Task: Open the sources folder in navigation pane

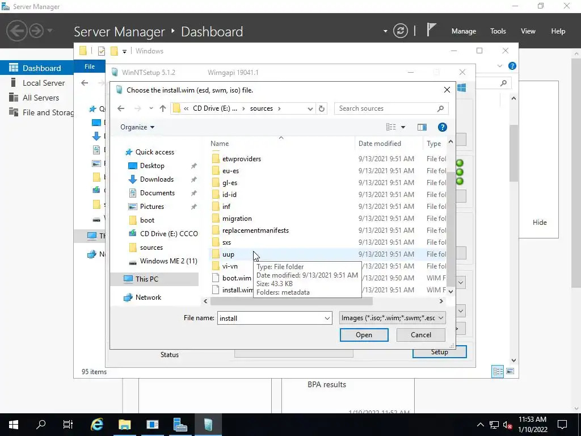Action: [151, 248]
